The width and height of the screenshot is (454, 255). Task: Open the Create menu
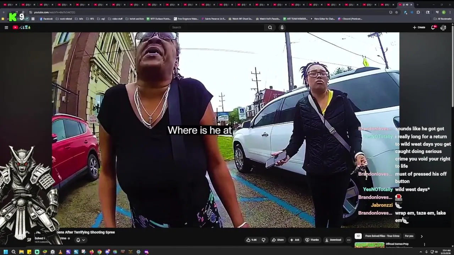pos(419,27)
